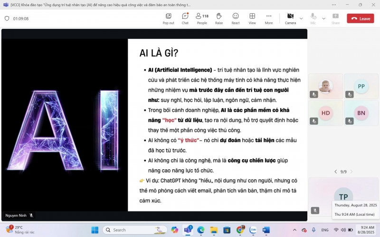Open the View layout menu
The width and height of the screenshot is (380, 237).
point(252,18)
